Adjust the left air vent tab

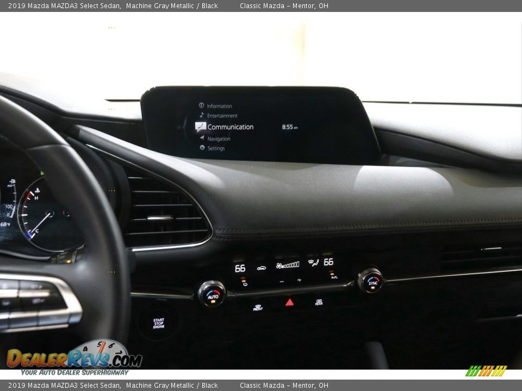tap(160, 218)
